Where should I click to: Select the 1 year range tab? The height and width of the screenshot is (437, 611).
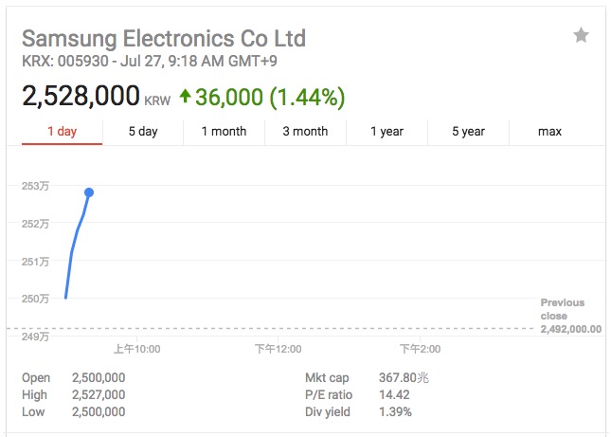click(386, 132)
